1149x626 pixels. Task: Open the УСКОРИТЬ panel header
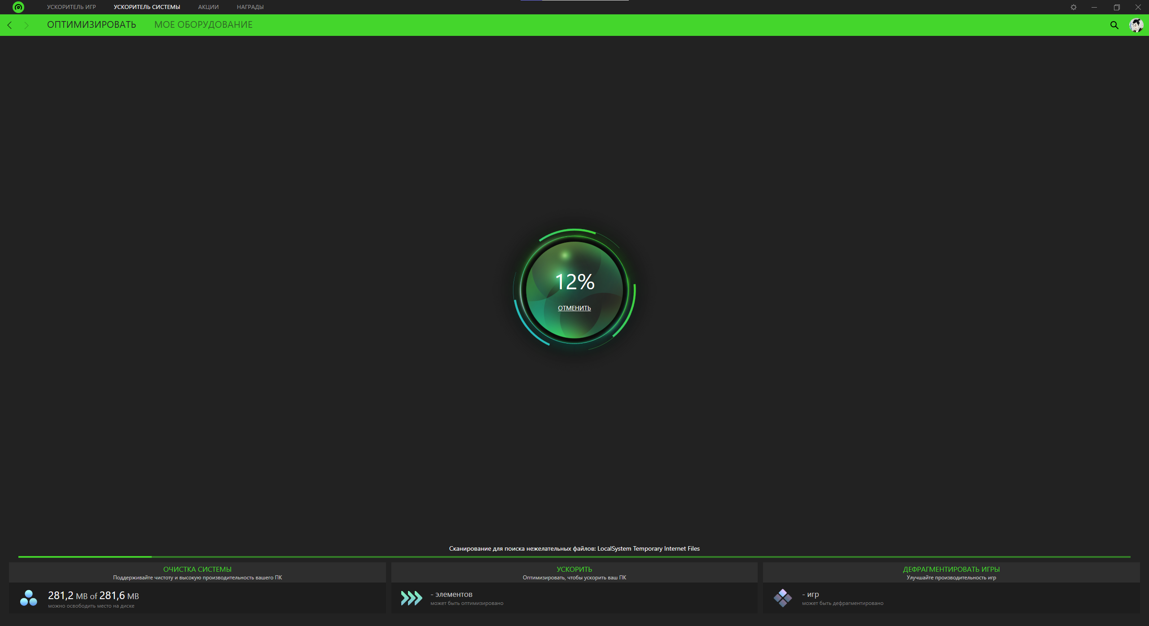[x=574, y=569]
